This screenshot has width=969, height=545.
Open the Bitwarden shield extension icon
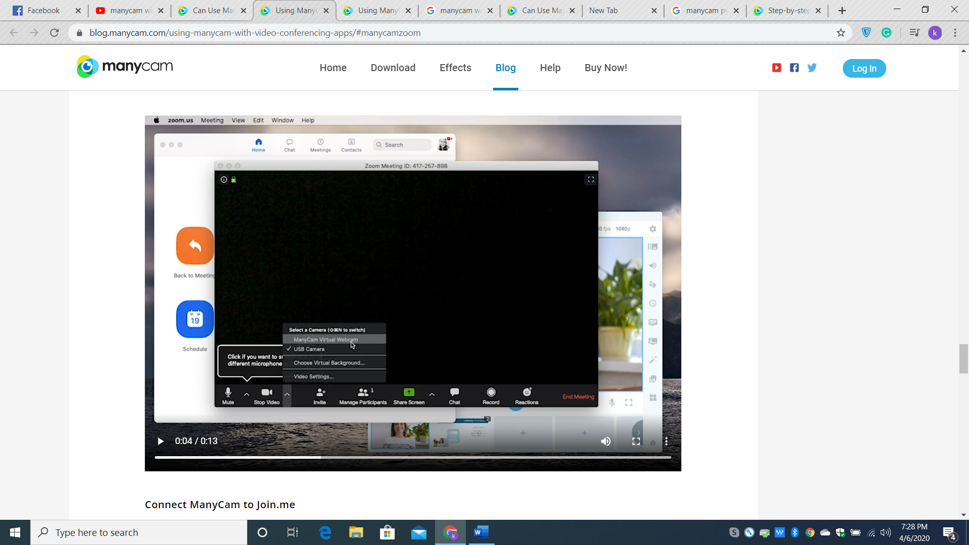tap(867, 33)
